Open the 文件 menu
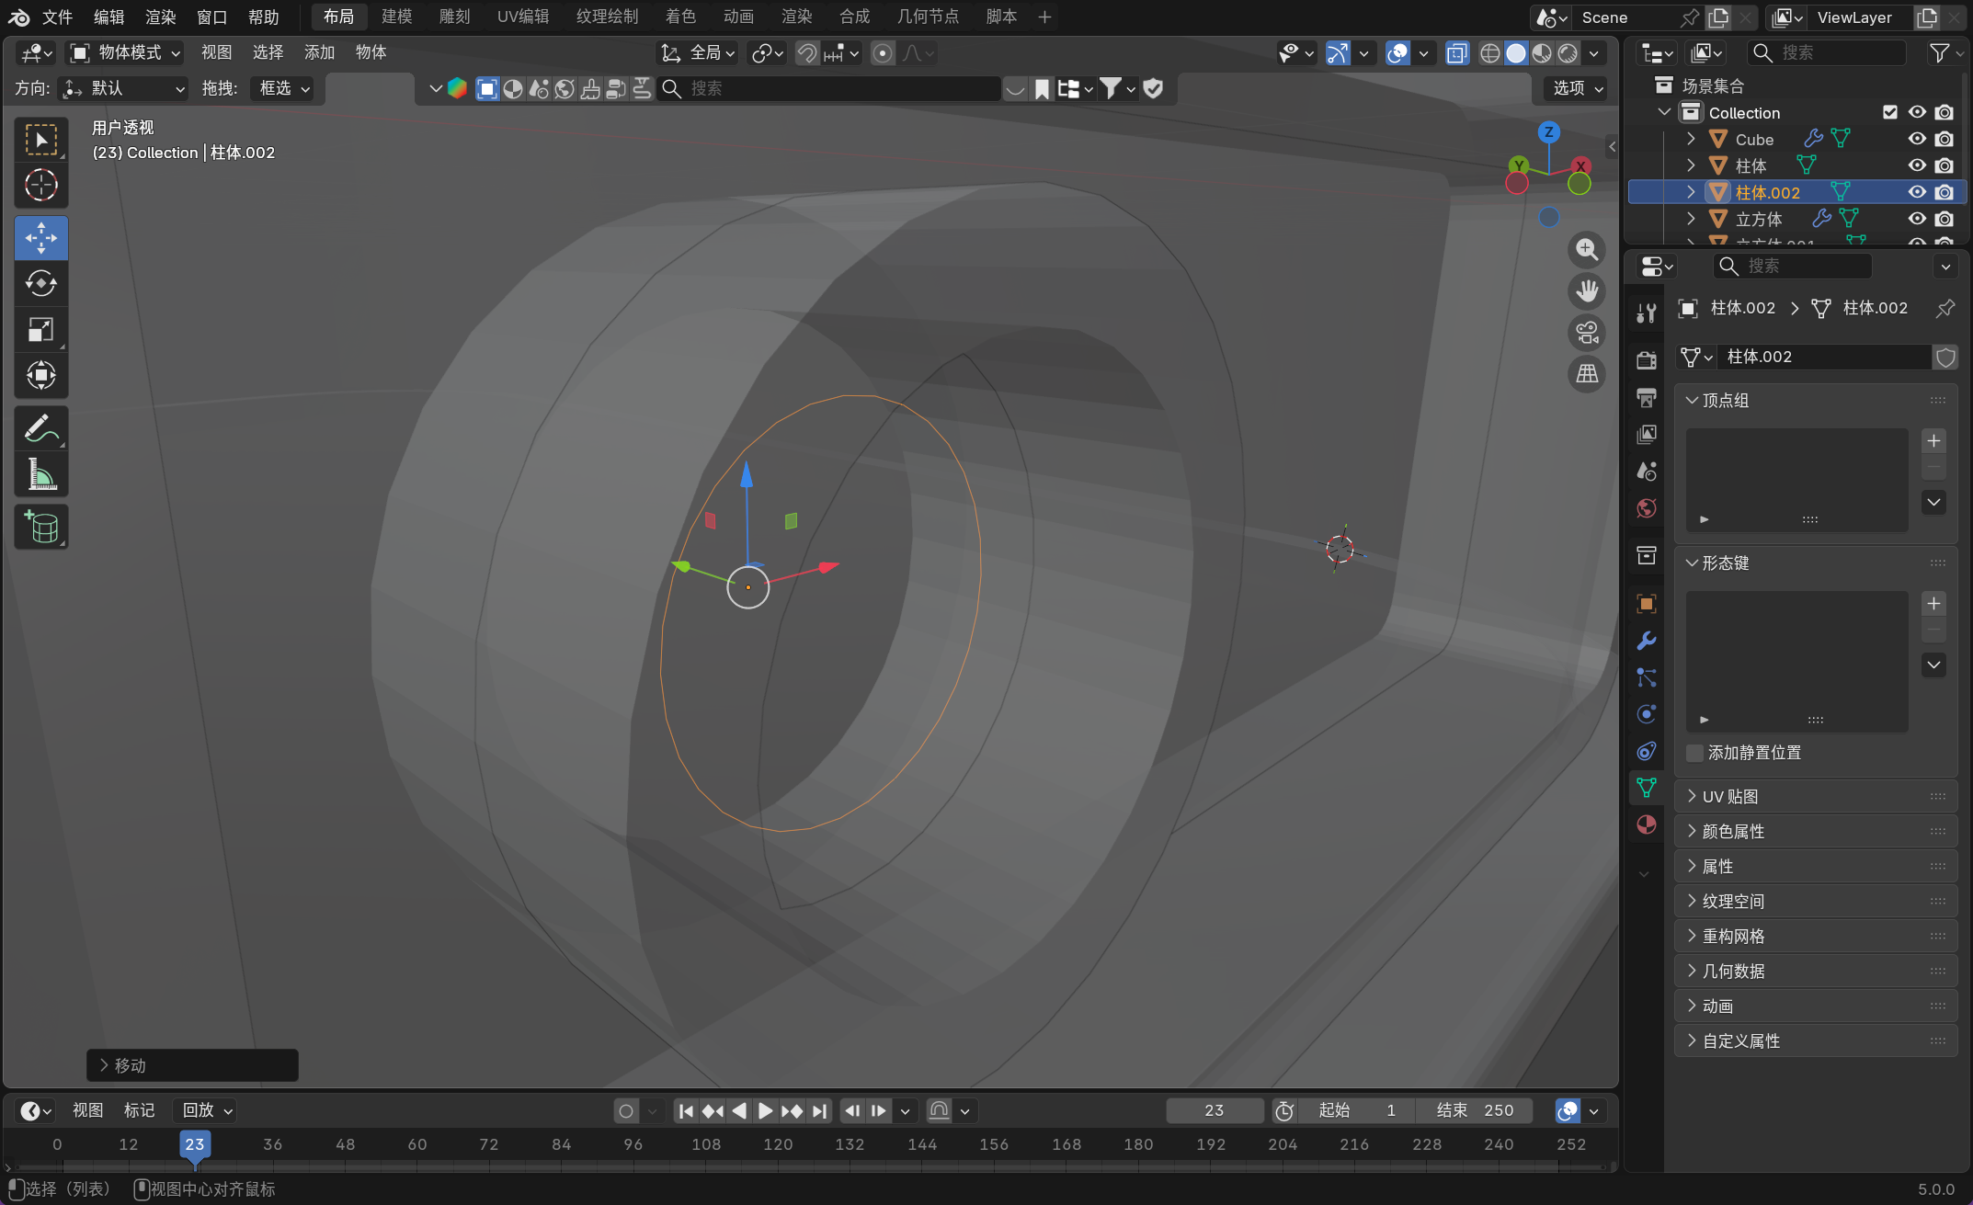Screen dimensions: 1973x1205 [57, 17]
